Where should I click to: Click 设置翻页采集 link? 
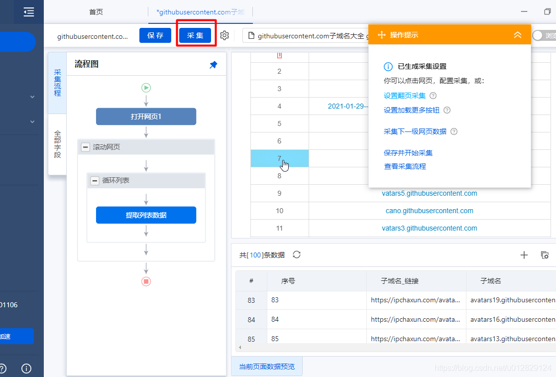tap(405, 96)
